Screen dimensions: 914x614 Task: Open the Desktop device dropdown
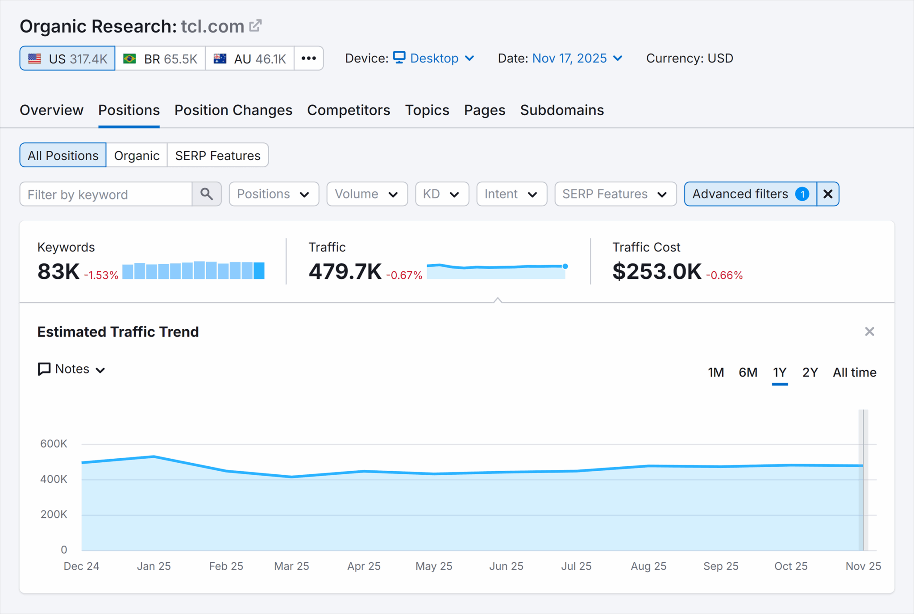(x=433, y=58)
